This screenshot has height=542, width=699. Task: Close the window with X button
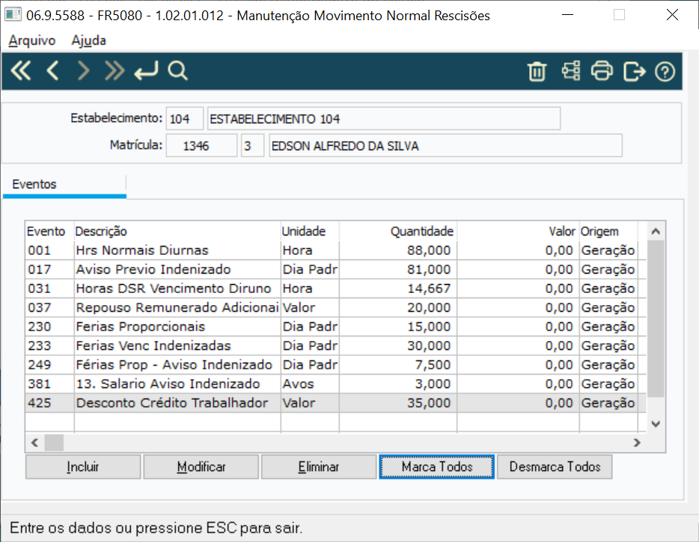[672, 15]
